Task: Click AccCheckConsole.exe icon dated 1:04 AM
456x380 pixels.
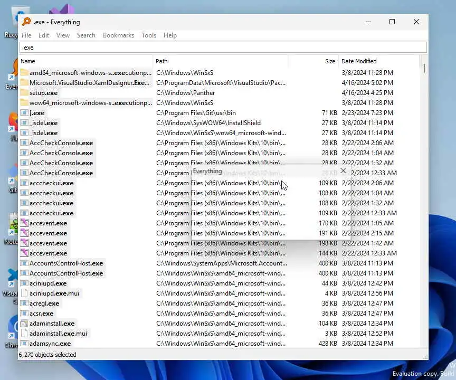Action: (x=24, y=153)
